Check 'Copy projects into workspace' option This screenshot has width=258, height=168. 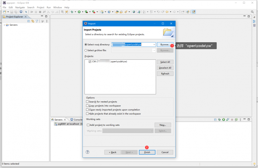pyautogui.click(x=87, y=106)
